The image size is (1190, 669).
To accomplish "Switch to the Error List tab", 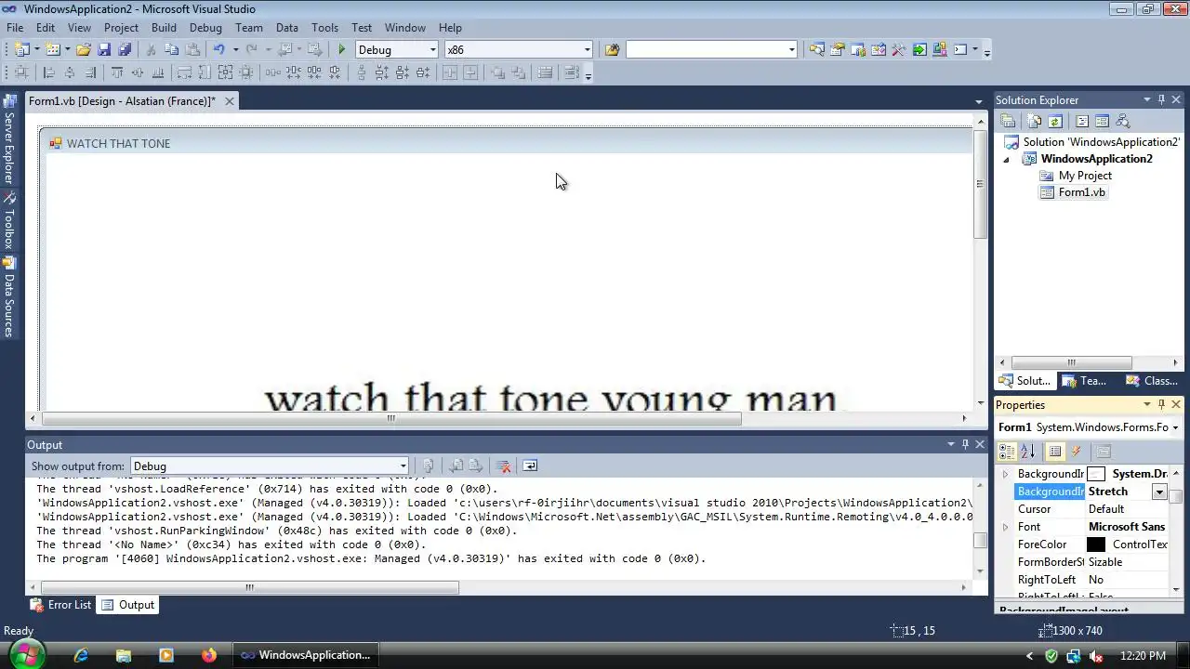I will [x=60, y=605].
